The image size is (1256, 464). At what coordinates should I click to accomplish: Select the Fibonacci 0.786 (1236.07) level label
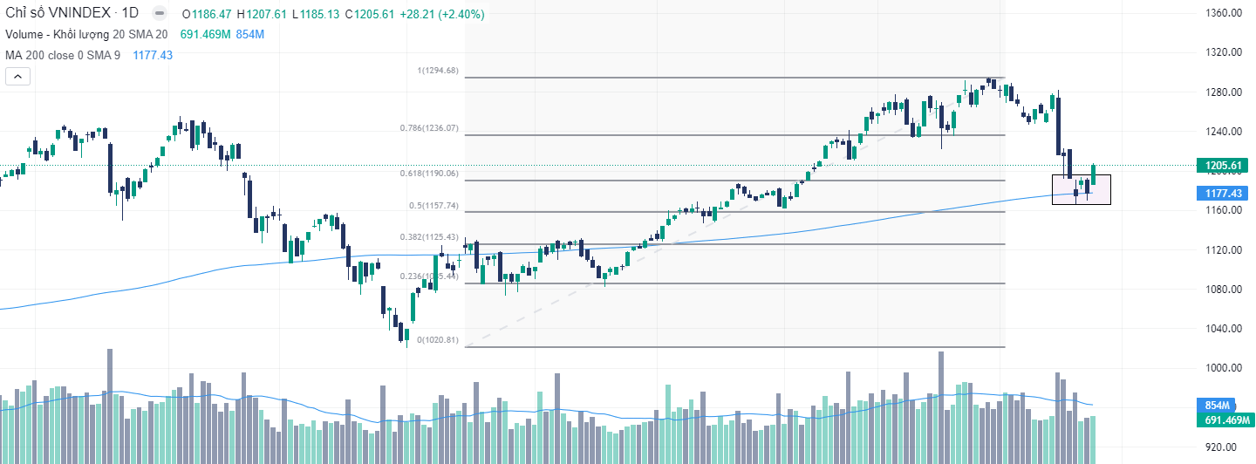tap(428, 128)
